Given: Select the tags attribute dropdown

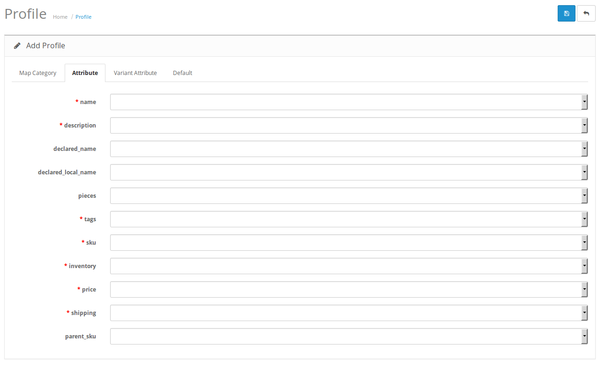Looking at the screenshot, I should [349, 219].
